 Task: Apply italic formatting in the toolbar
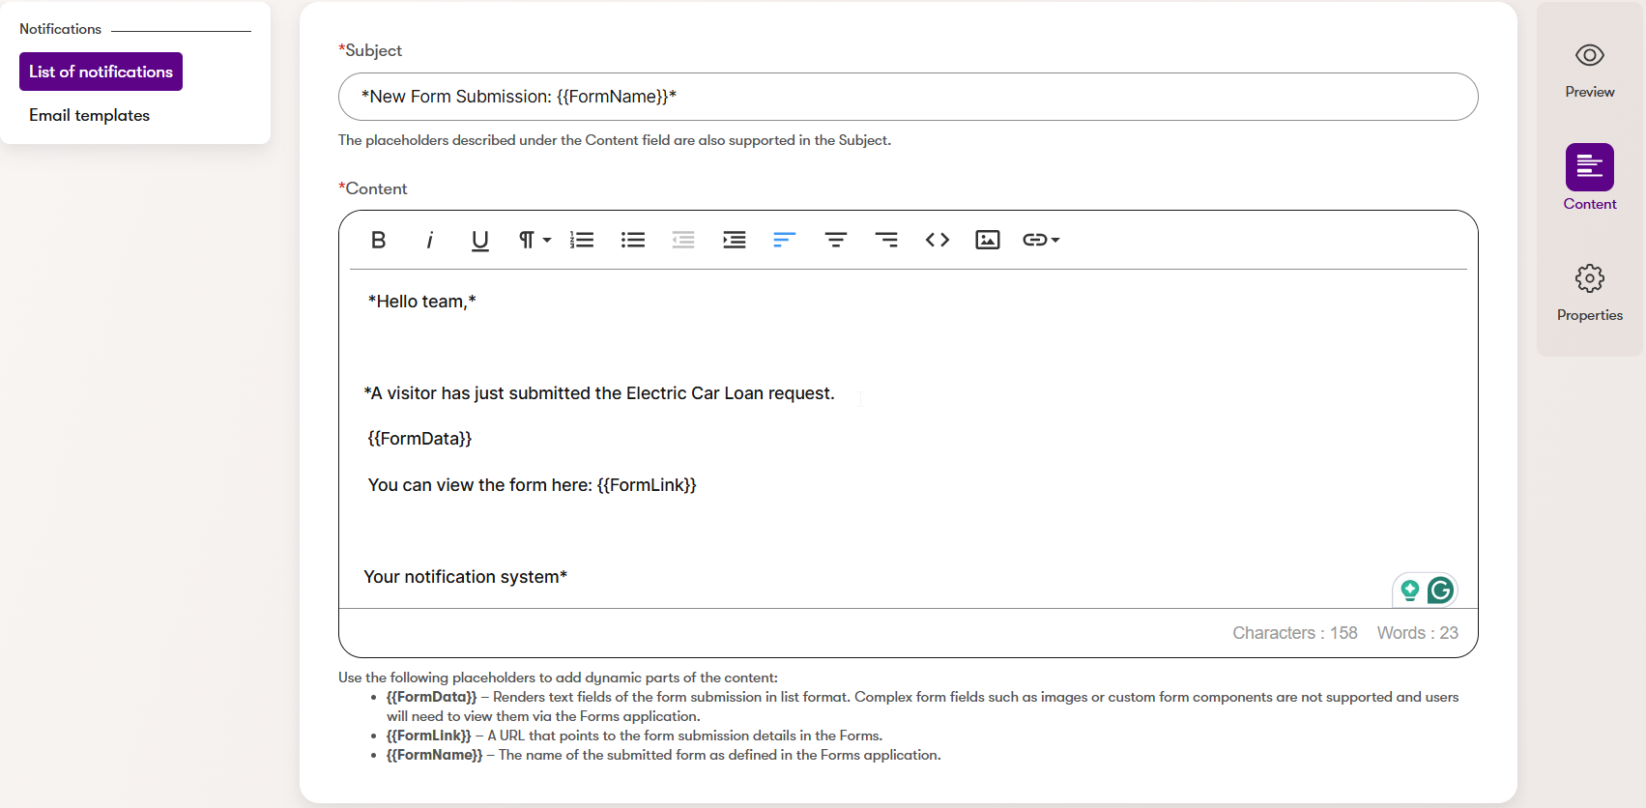[x=429, y=240]
